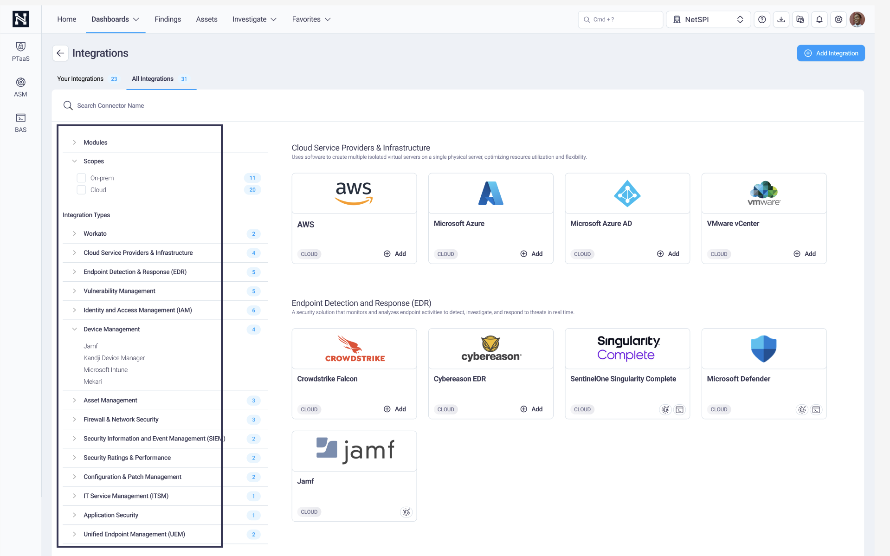Screen dimensions: 890x556
Task: Add the Crowdstrike Falcon integration
Action: tap(395, 409)
